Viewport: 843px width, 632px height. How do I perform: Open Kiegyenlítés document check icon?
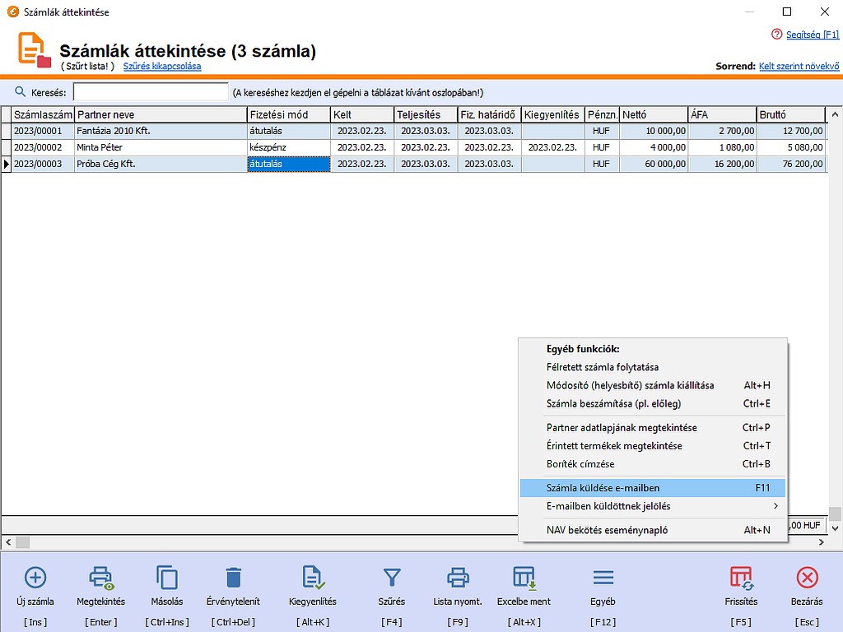tap(313, 577)
